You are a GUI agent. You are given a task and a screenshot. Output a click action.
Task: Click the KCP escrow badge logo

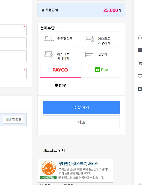pyautogui.click(x=49, y=168)
